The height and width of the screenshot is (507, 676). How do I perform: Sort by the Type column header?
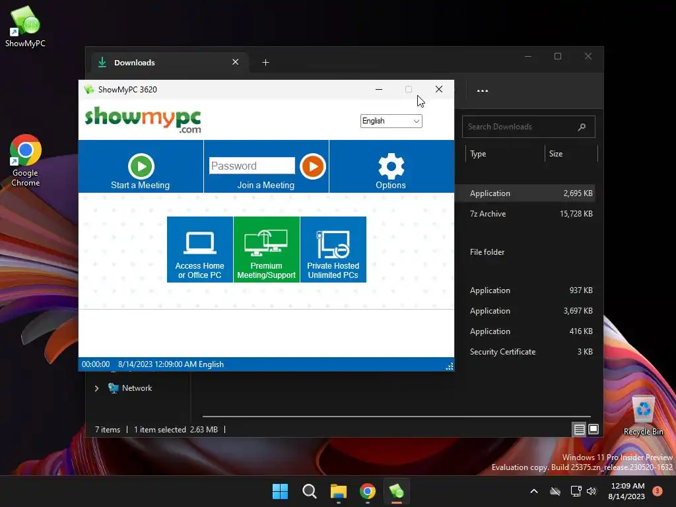(505, 154)
